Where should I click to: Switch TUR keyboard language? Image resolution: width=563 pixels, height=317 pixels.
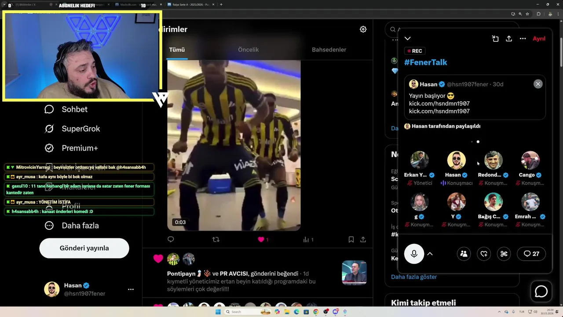pyautogui.click(x=522, y=312)
